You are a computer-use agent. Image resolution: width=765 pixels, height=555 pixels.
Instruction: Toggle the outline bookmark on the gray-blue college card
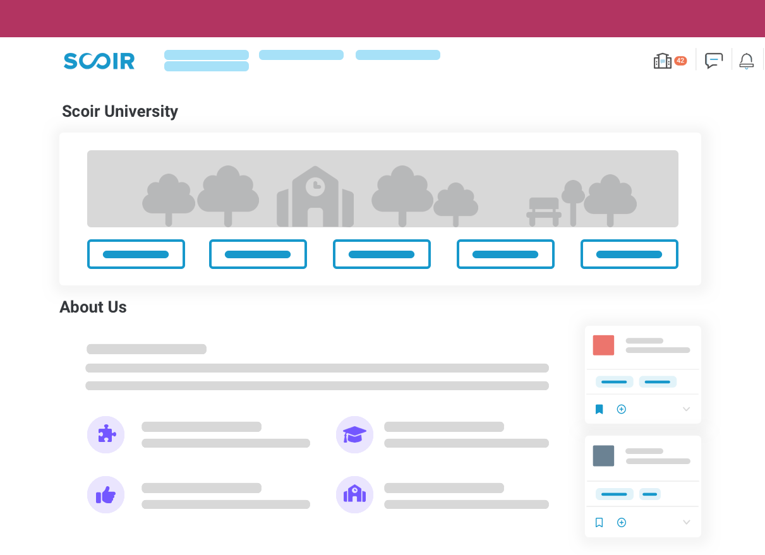[x=599, y=522]
